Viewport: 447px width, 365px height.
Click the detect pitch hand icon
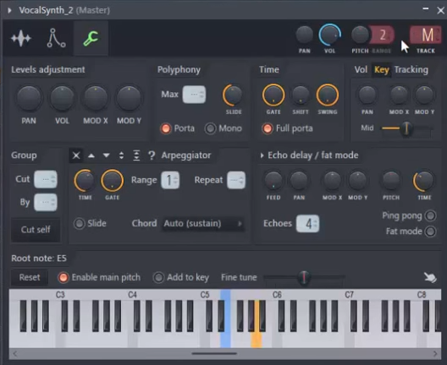click(x=430, y=277)
